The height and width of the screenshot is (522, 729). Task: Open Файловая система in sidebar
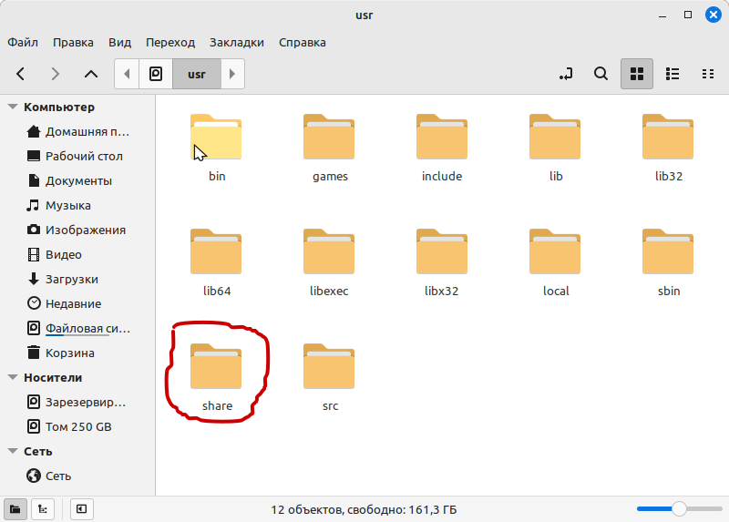click(x=78, y=329)
